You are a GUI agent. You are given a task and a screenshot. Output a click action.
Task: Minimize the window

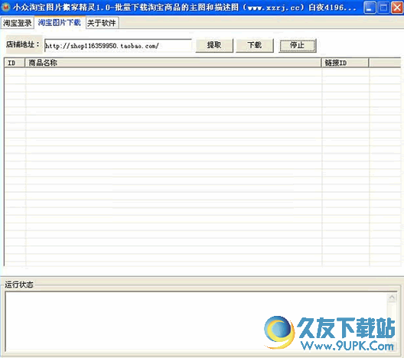click(370, 8)
